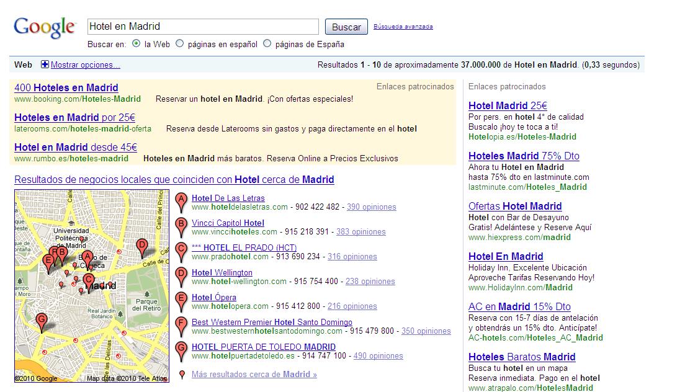The height and width of the screenshot is (392, 685).
Task: Open Hotel De Las Letras link
Action: coord(228,198)
